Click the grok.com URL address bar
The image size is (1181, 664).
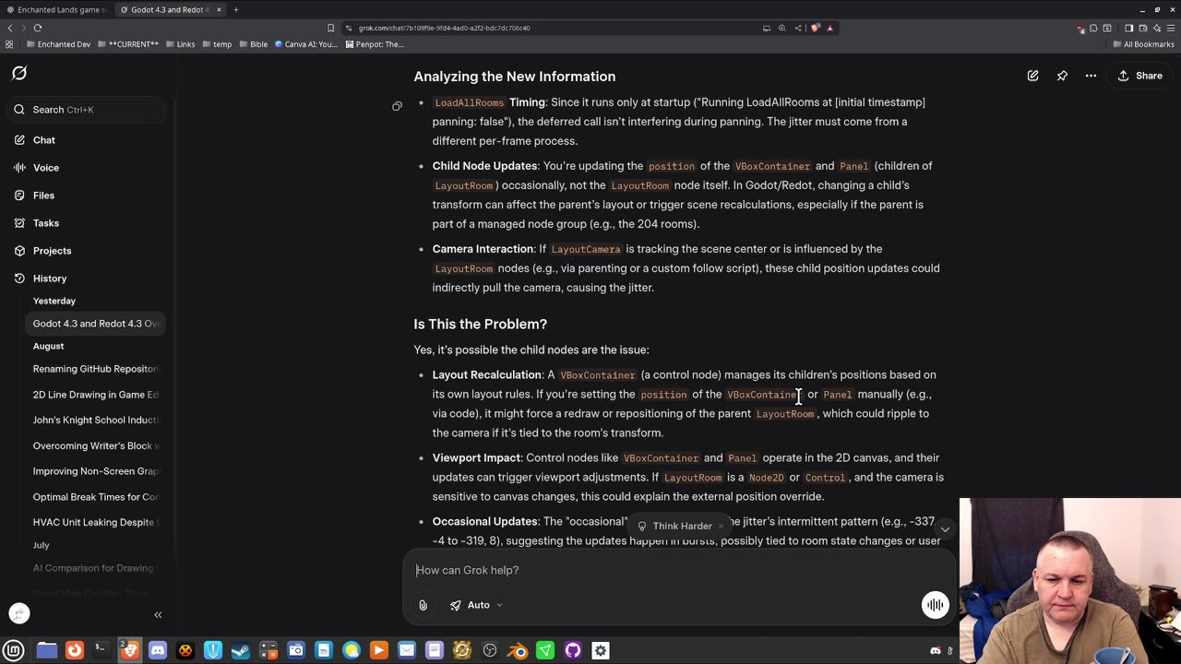click(554, 28)
